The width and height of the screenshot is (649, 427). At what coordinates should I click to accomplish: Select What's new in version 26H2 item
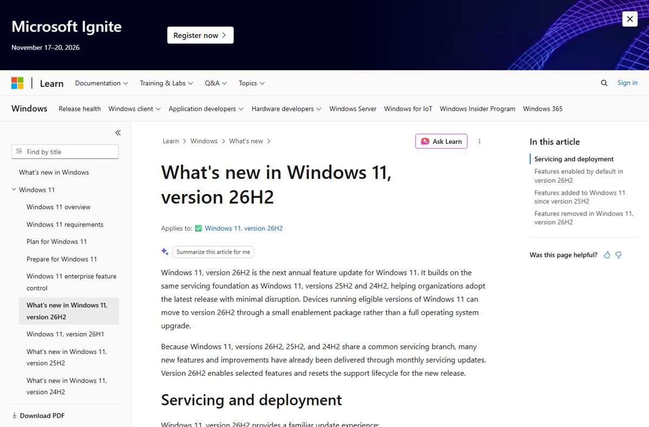(69, 311)
